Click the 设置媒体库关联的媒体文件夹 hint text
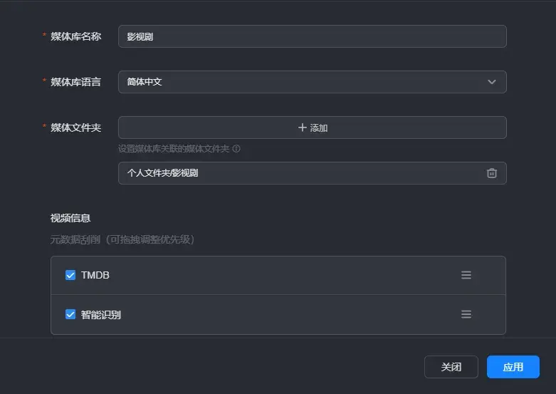This screenshot has height=394, width=556. tap(174, 149)
